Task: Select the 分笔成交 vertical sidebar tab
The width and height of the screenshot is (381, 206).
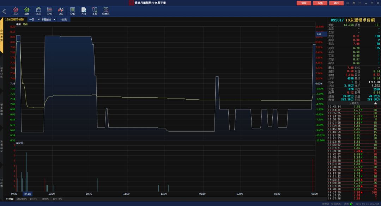Action: 1,146
